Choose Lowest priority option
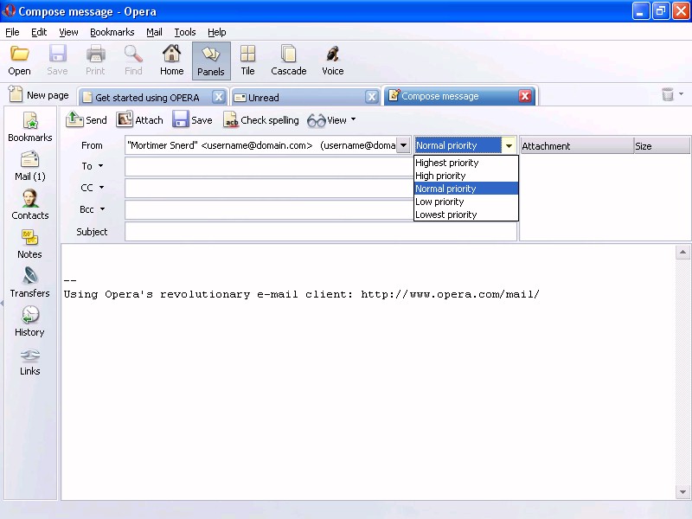Screen dimensions: 692x519 coord(465,215)
